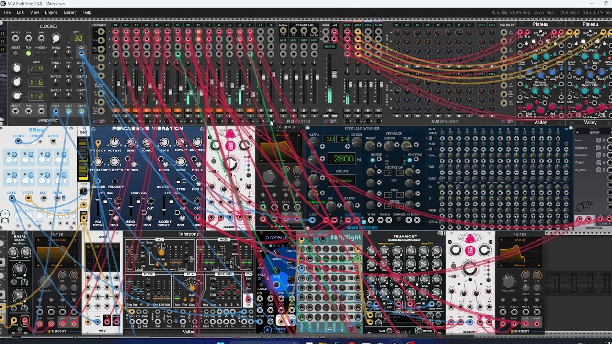Click Portland Weather COMPRESS button
The width and height of the screenshot is (612, 344).
pos(399,219)
